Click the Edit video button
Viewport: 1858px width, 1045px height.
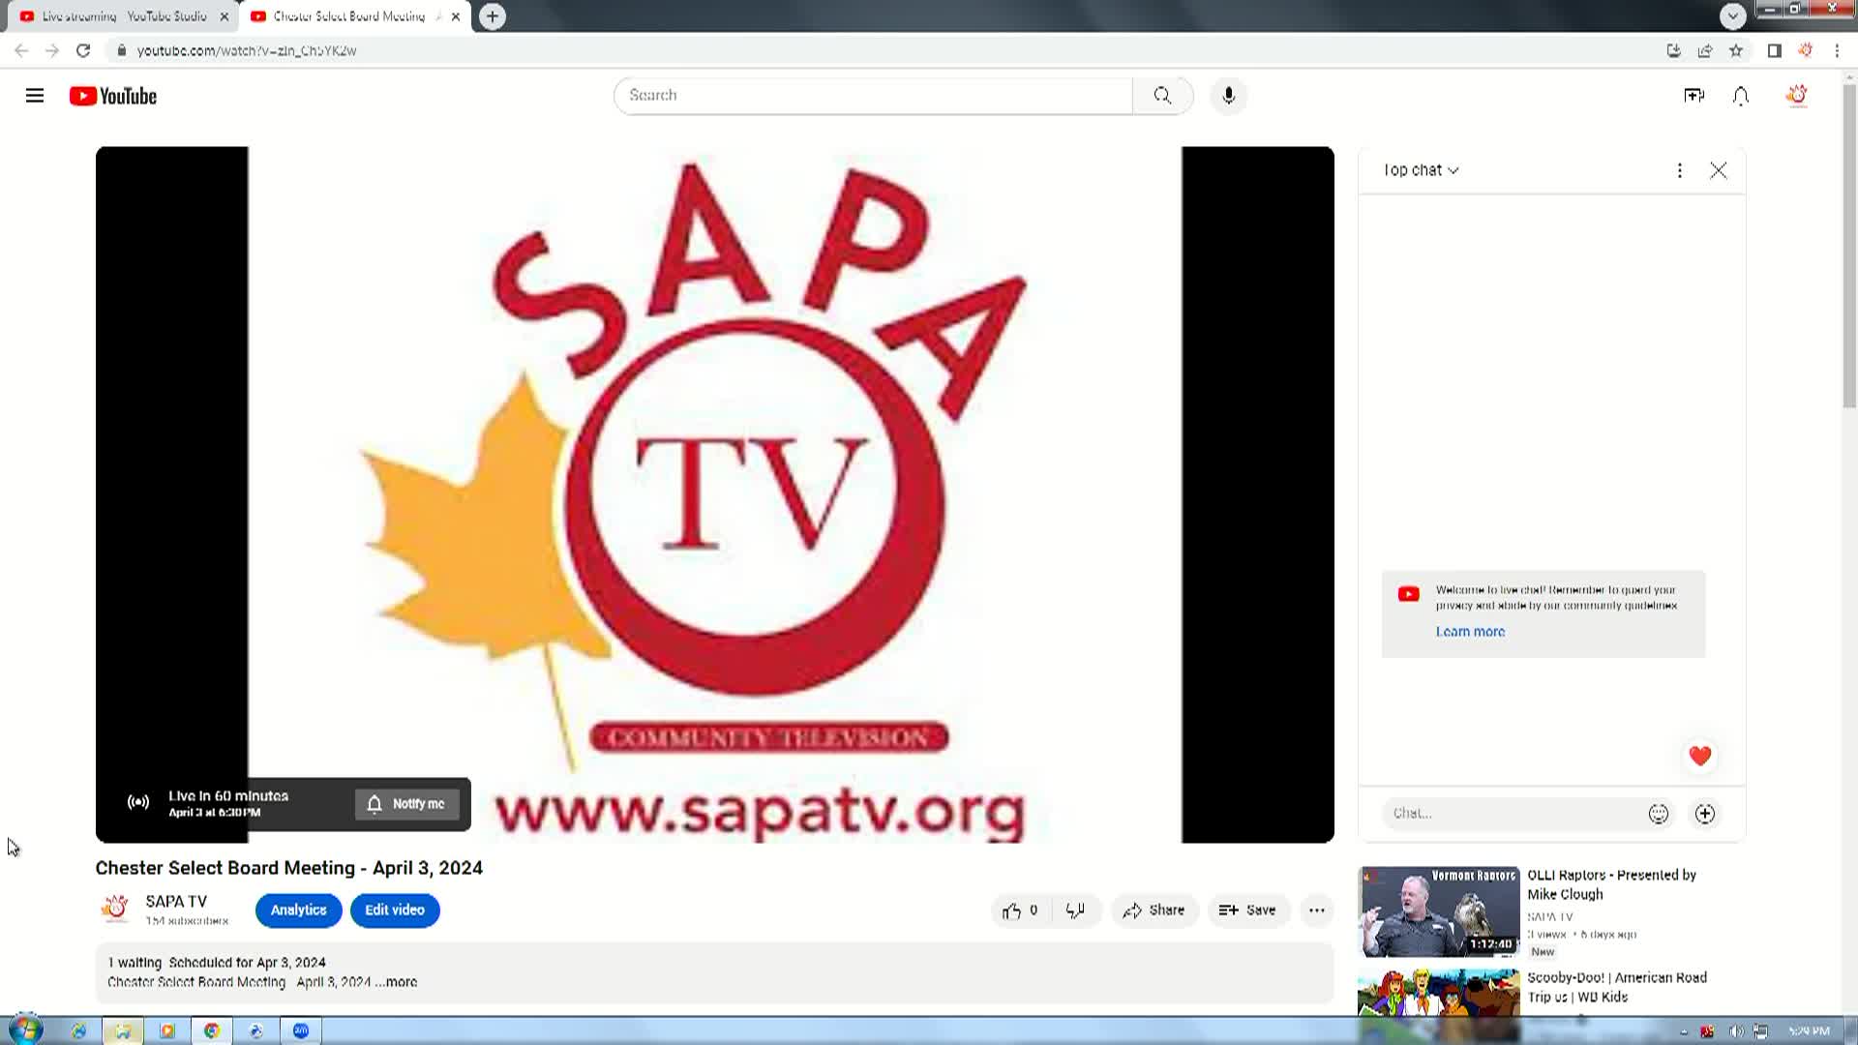tap(394, 911)
